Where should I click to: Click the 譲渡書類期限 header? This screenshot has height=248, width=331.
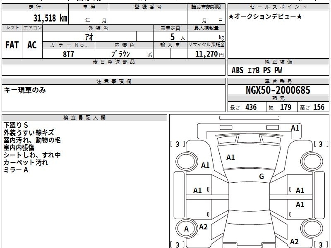pos(206,7)
